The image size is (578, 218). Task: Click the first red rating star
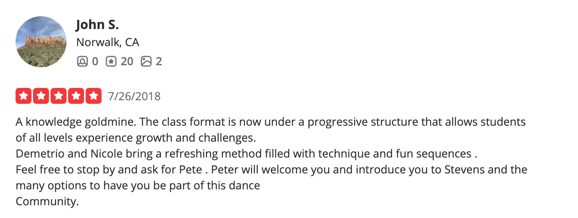pyautogui.click(x=24, y=96)
